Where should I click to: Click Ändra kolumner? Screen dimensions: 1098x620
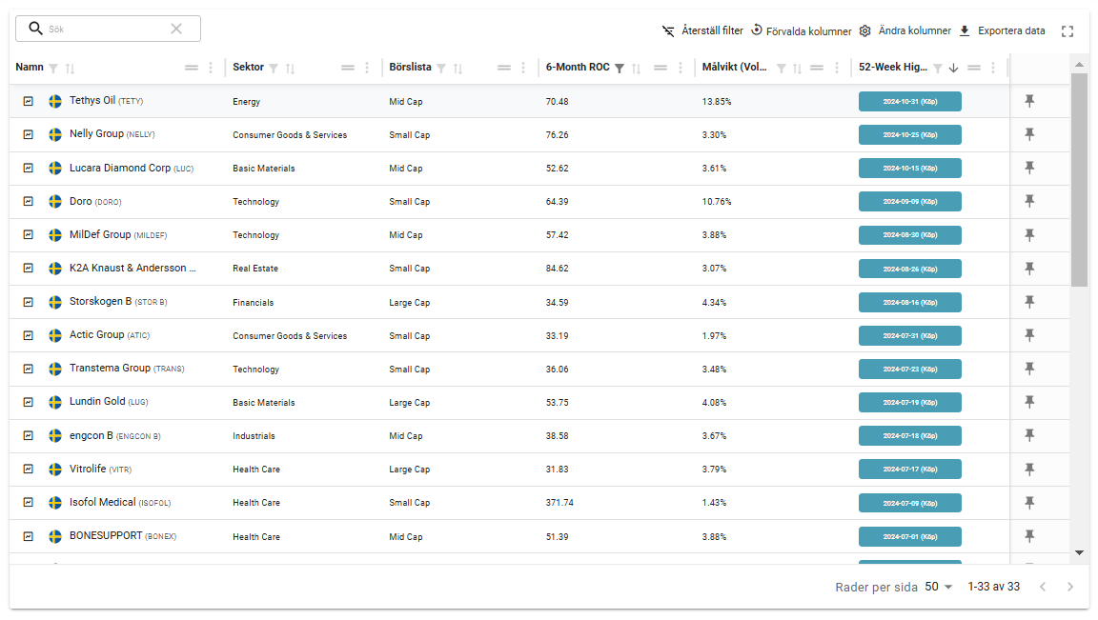click(905, 30)
